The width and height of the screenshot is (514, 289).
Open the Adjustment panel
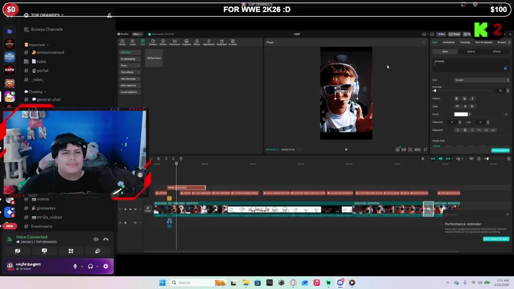[x=208, y=42]
